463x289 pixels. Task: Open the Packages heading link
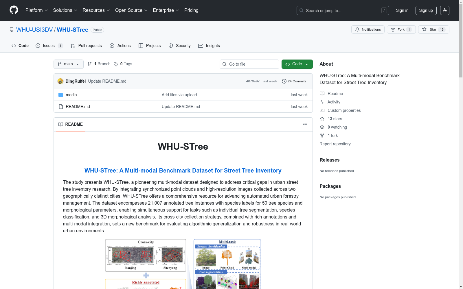tap(330, 186)
